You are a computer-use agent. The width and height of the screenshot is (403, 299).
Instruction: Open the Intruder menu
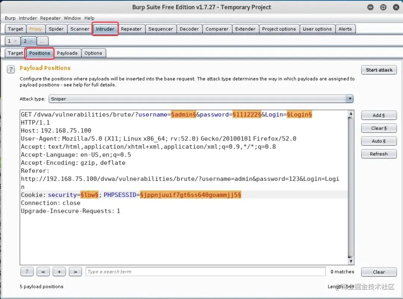click(x=28, y=18)
